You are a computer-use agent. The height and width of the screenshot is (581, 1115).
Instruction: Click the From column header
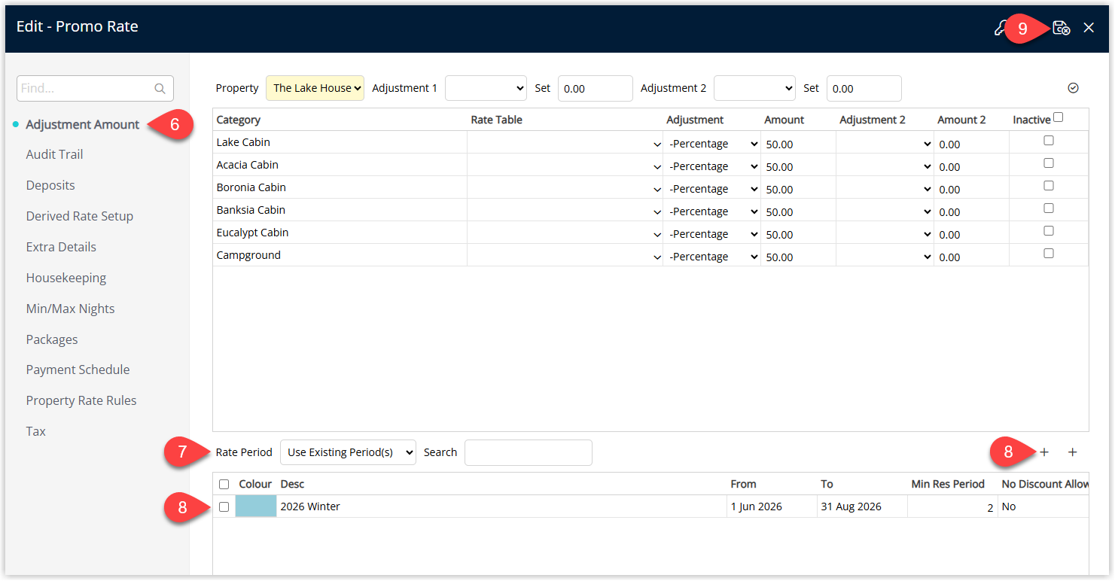(743, 484)
